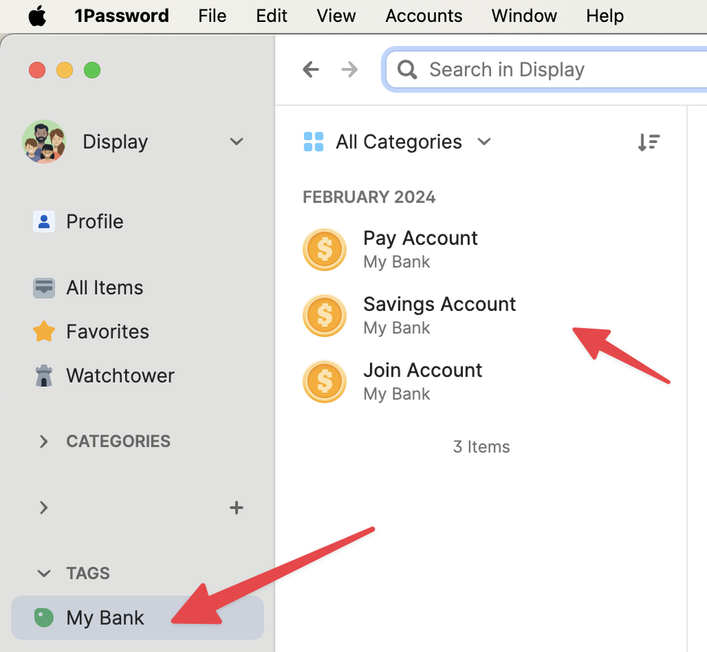The height and width of the screenshot is (652, 707).
Task: Open the View menu
Action: pos(336,16)
